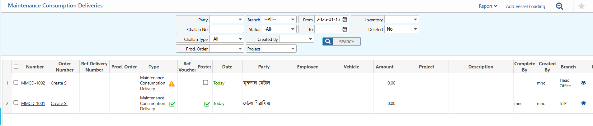
Task: Click party name মুনতাহা মেটাল
Action: pos(256,83)
